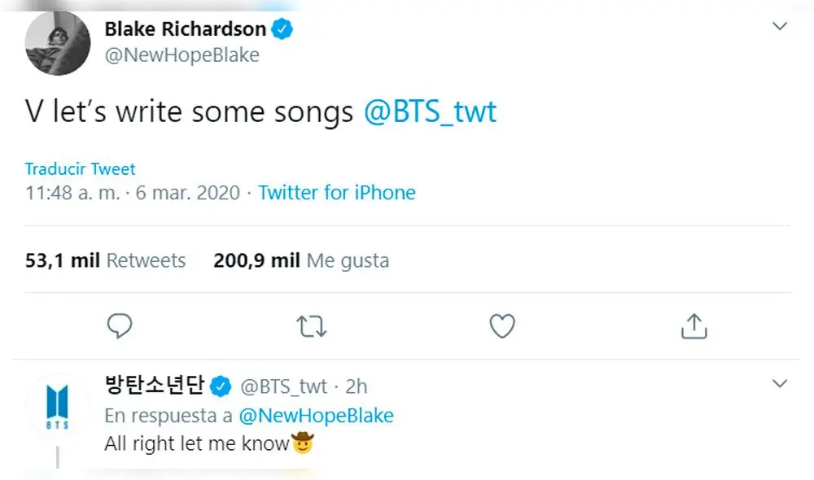Open the 2h timestamp of BTS's reply
The width and height of the screenshot is (814, 480).
click(356, 386)
